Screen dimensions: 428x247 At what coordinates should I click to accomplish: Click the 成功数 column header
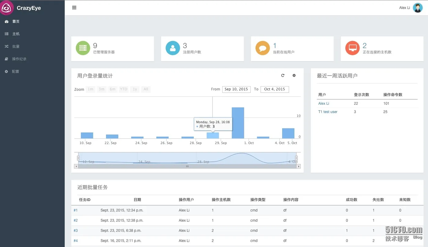(352, 200)
